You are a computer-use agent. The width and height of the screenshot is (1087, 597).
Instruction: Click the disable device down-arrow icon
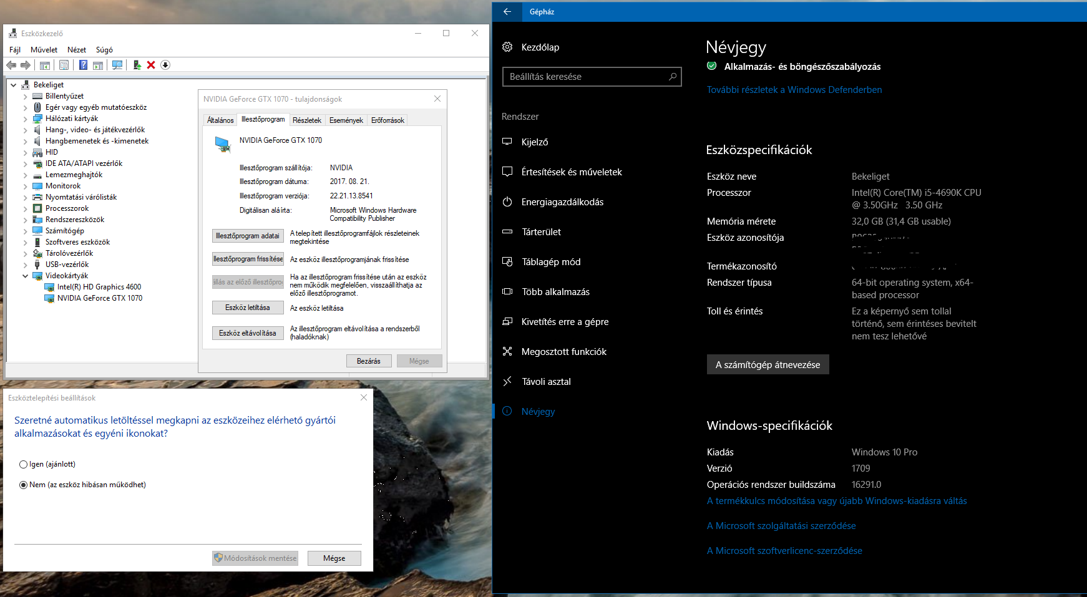point(165,65)
